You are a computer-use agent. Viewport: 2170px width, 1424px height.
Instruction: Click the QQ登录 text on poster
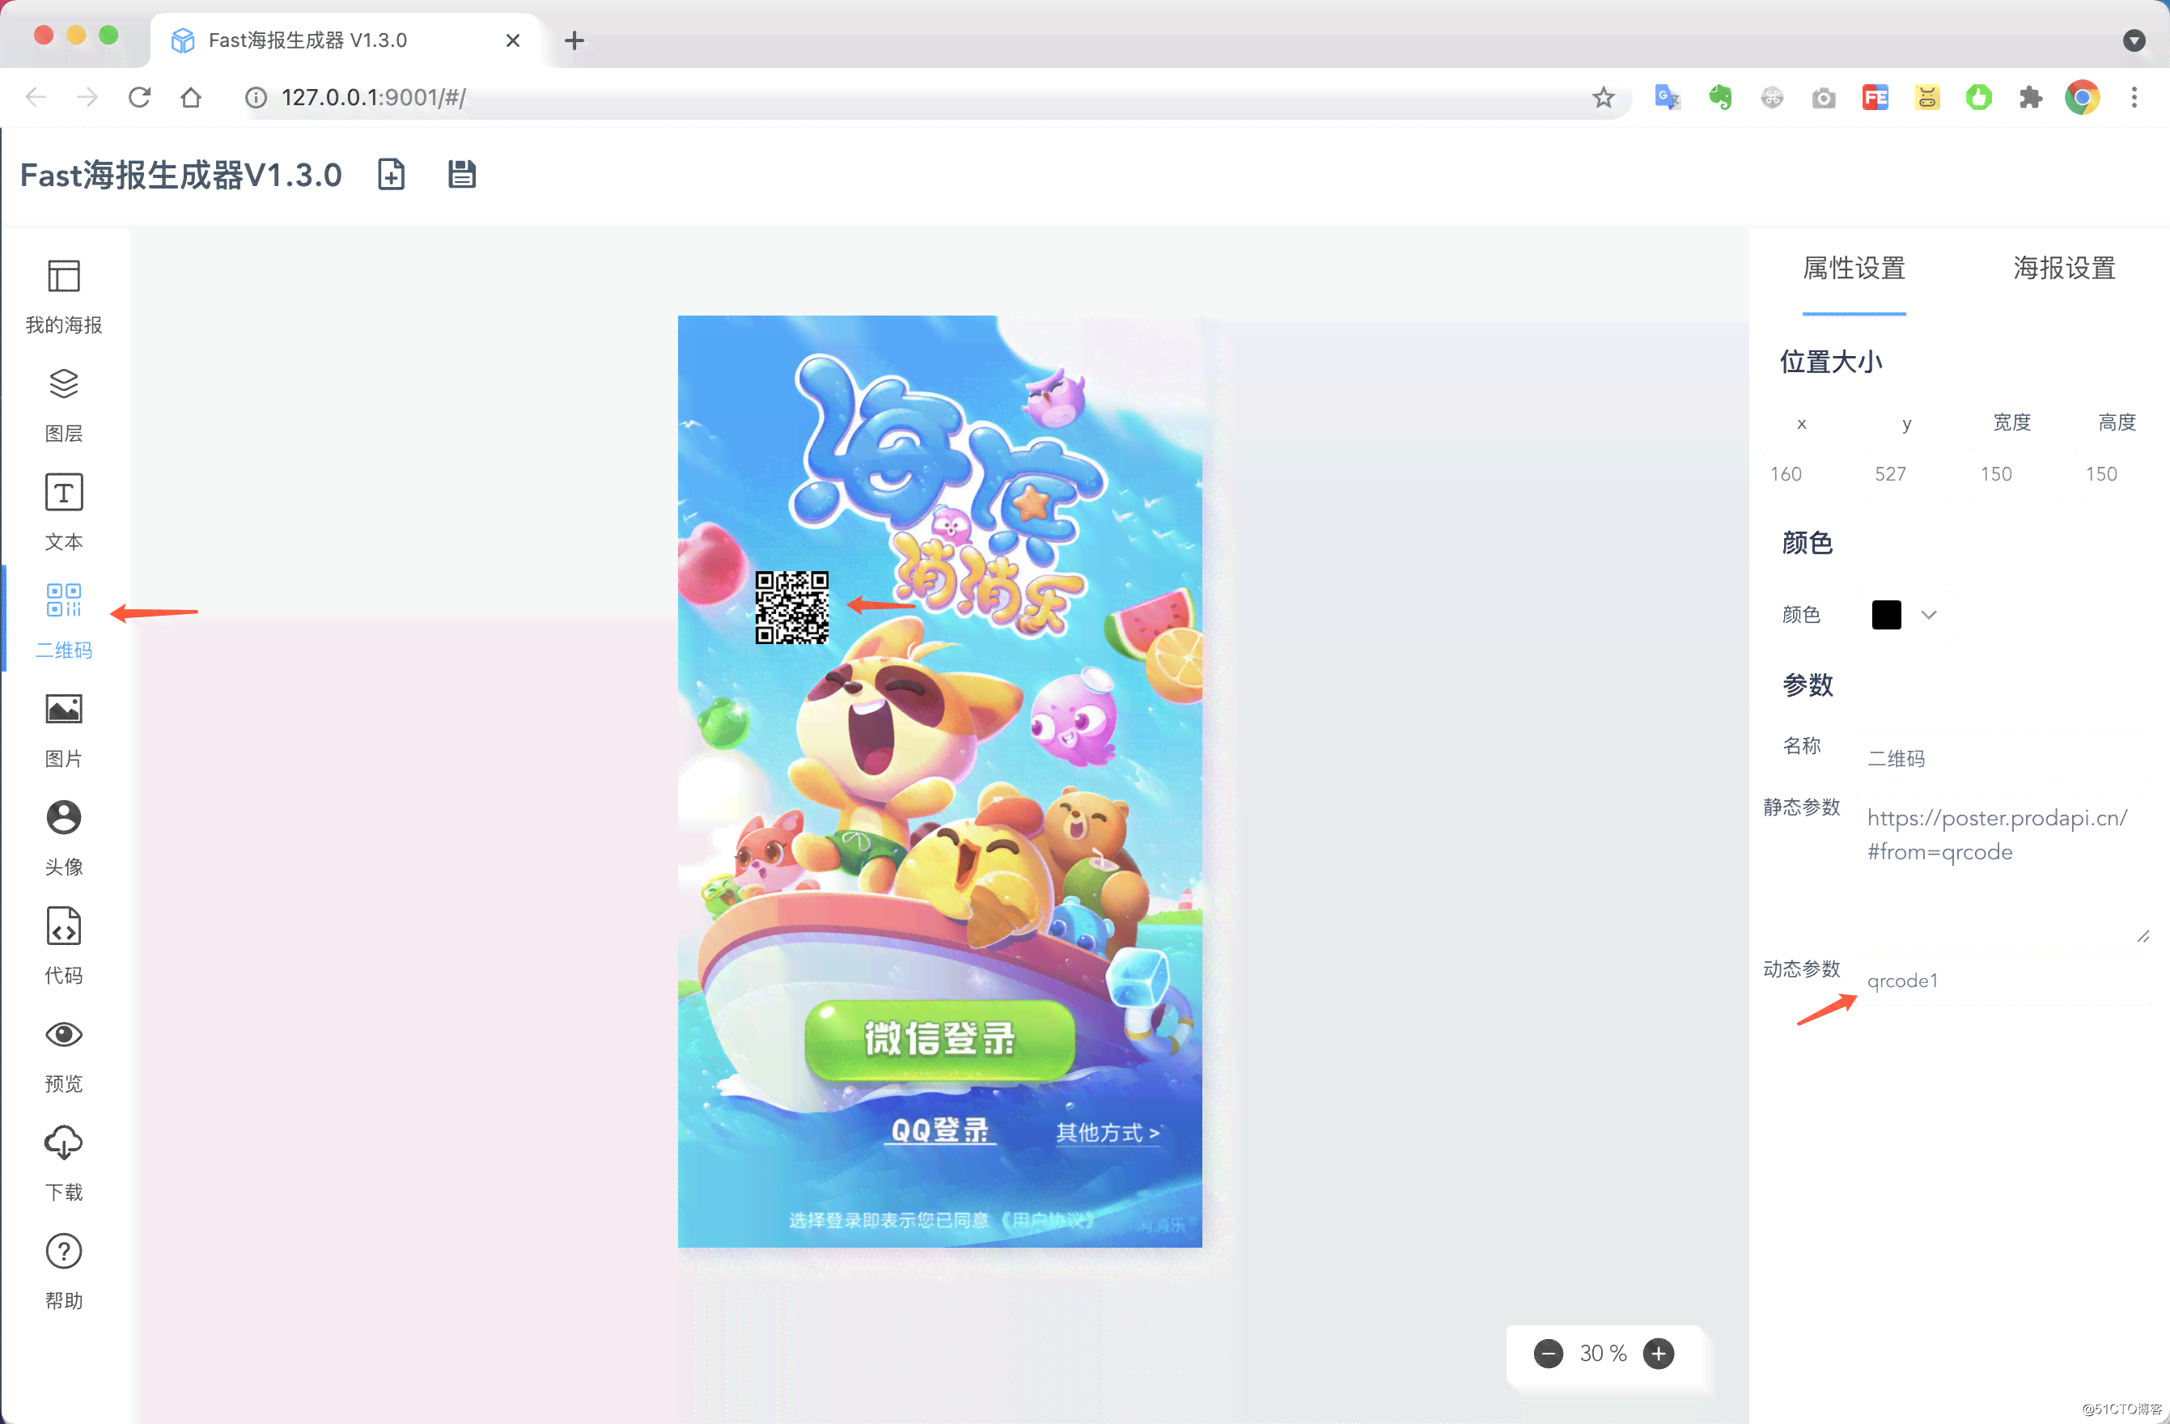pos(939,1130)
